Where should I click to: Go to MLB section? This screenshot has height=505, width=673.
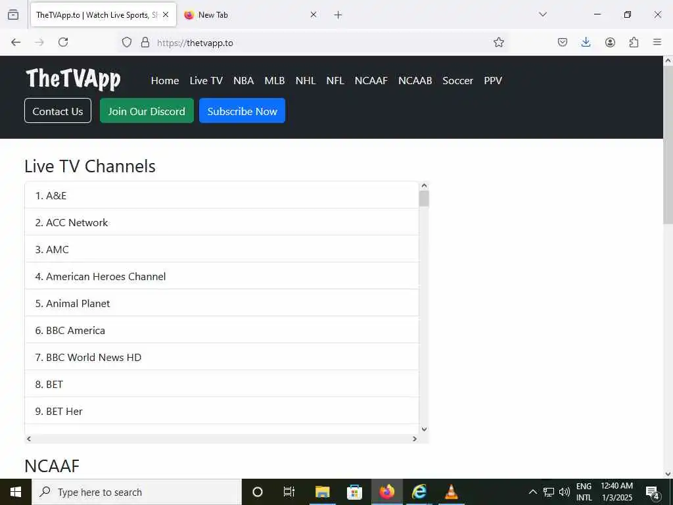275,80
